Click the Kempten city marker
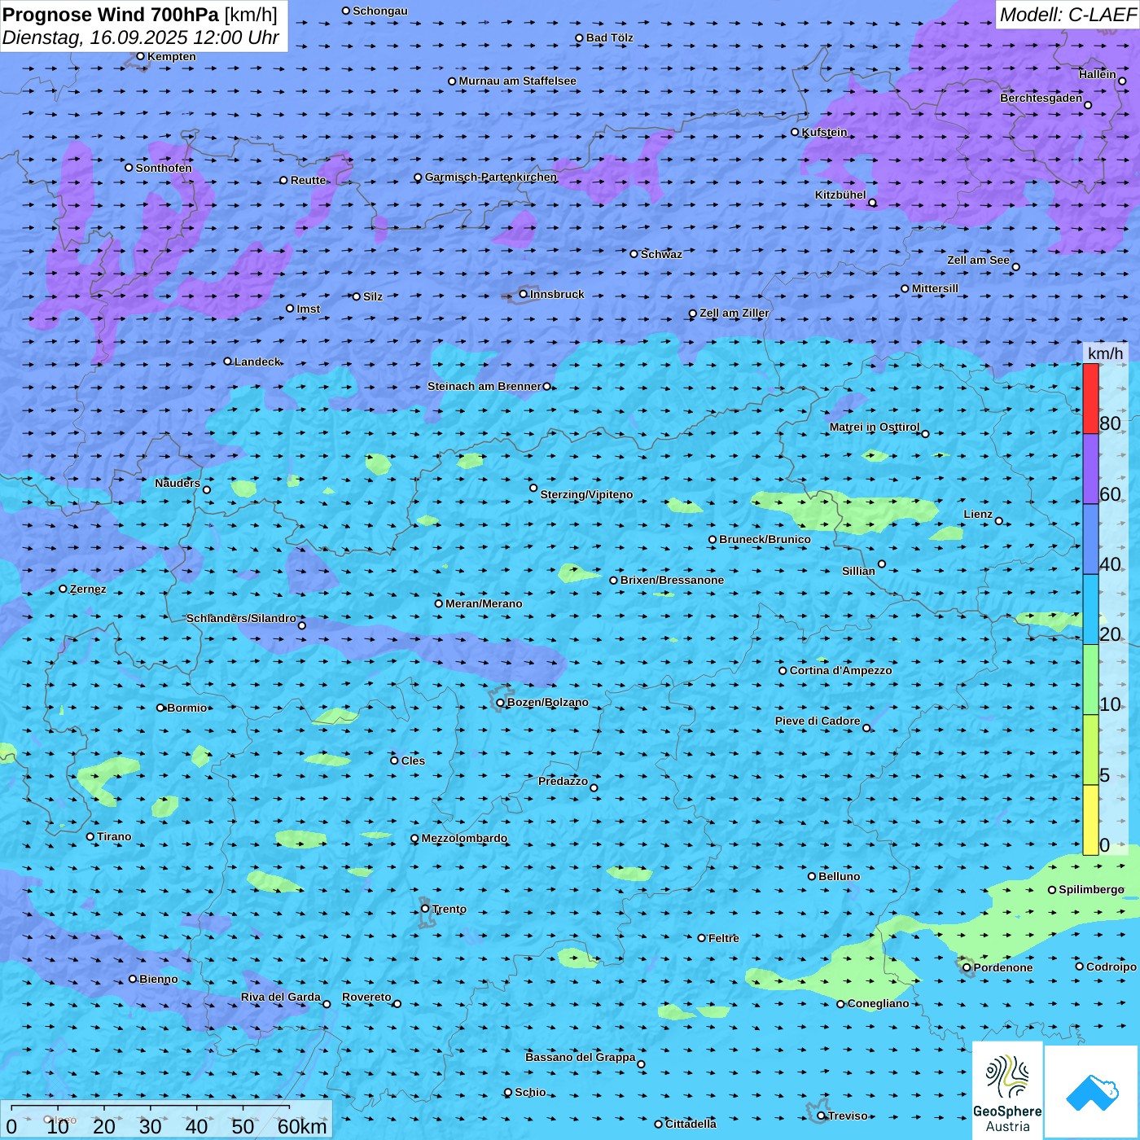This screenshot has width=1140, height=1140. pyautogui.click(x=140, y=56)
